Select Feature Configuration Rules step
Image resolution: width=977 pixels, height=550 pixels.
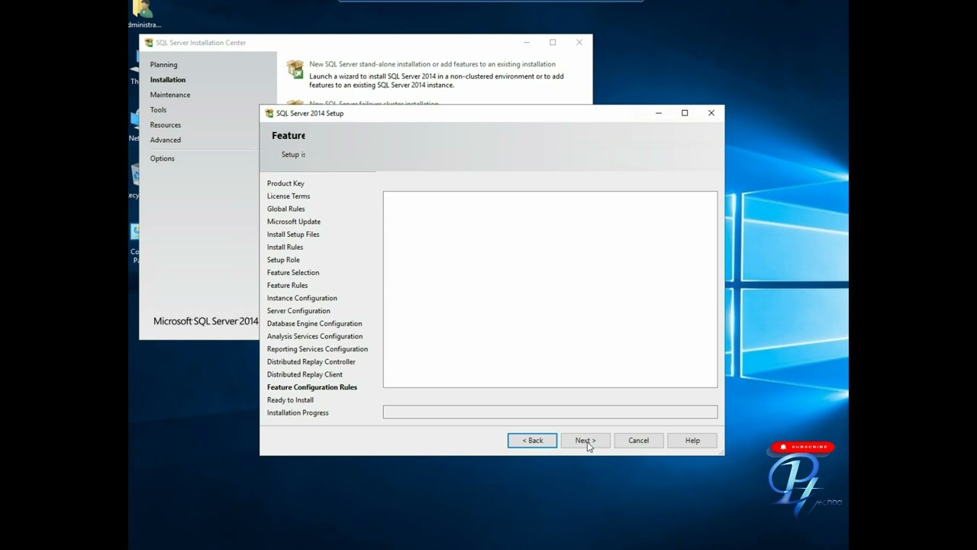coord(312,387)
